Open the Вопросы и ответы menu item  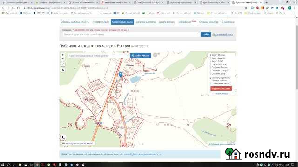click(x=146, y=22)
